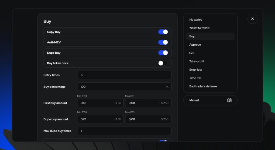Image resolution: width=275 pixels, height=150 pixels.
Task: Open Bad trader's defense settings
Action: tap(203, 86)
